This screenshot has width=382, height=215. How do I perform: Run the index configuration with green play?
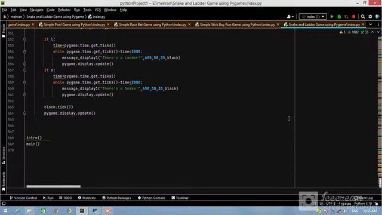332,17
